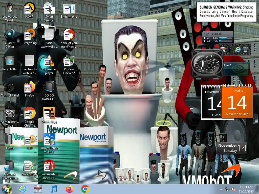The image size is (259, 194).
Task: Launch the HxD hex editor shortcut
Action: (29, 142)
